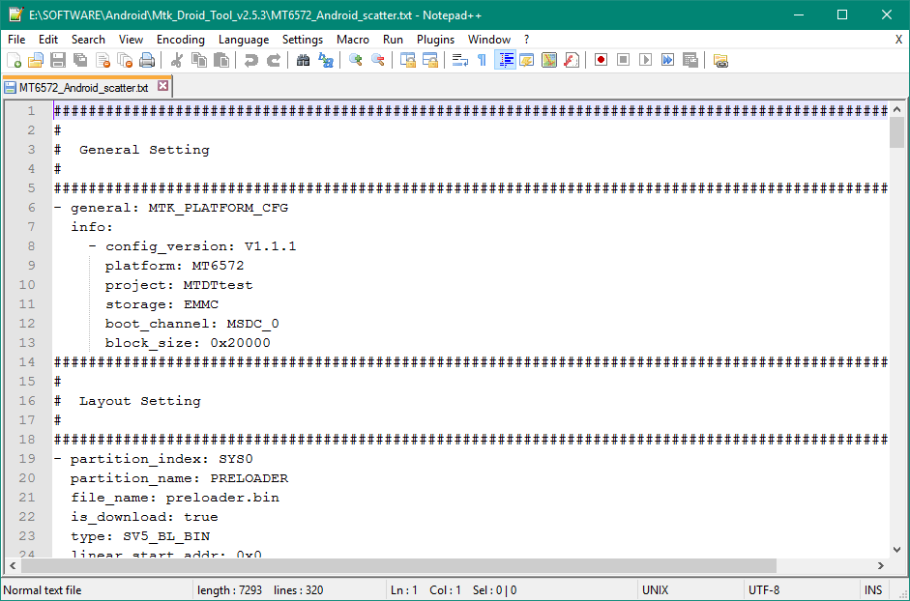
Task: Click the vertical scrollbar down arrow
Action: 896,547
